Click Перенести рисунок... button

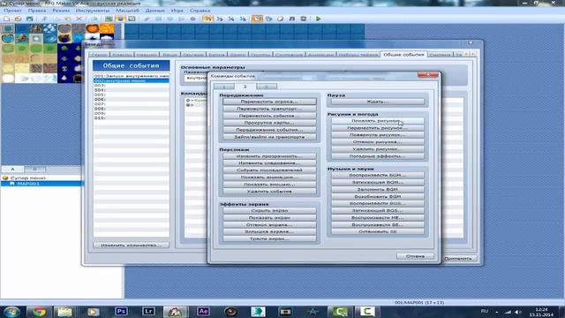378,127
